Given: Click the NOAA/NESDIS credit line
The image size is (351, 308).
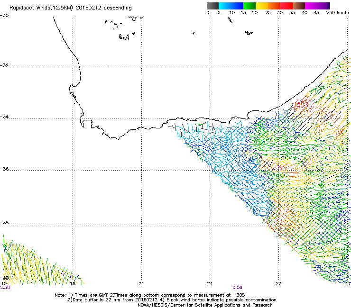Looking at the screenshot, I should [205, 305].
